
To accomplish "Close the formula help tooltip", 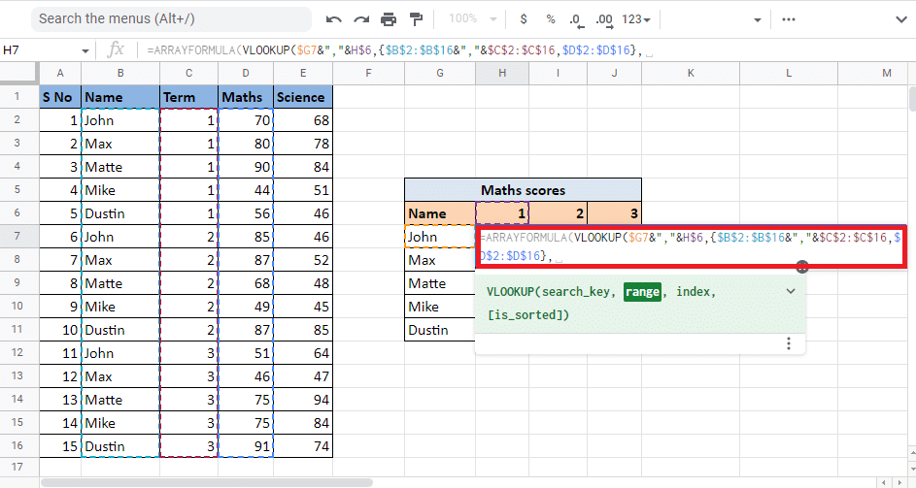I will pyautogui.click(x=802, y=267).
